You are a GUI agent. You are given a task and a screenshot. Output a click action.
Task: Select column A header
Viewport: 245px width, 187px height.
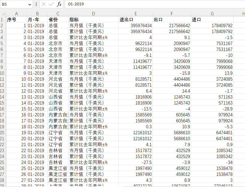[x=16, y=13]
